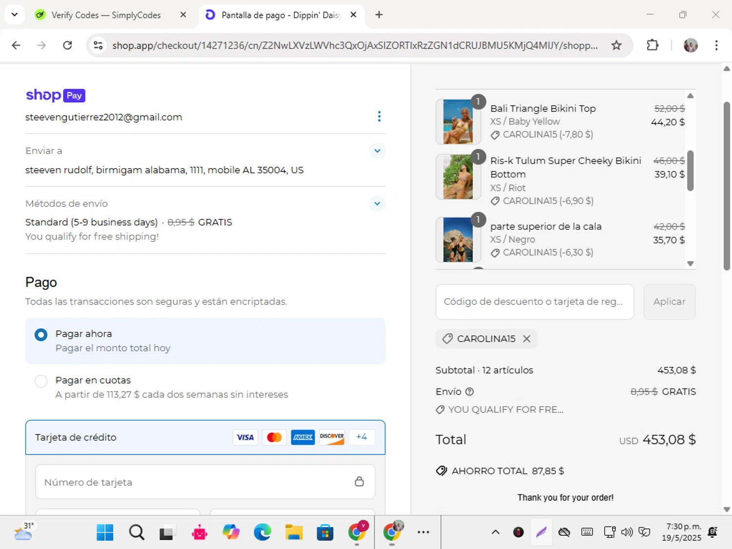Open the taskbar overflow three-dot menu
Screen dimensions: 732x549
pyautogui.click(x=424, y=532)
